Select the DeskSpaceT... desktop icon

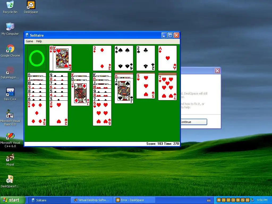tap(10, 181)
